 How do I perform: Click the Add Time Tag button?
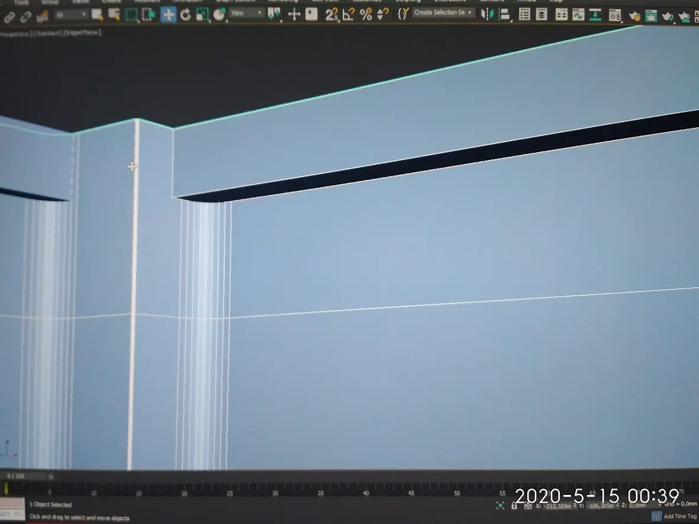click(680, 516)
